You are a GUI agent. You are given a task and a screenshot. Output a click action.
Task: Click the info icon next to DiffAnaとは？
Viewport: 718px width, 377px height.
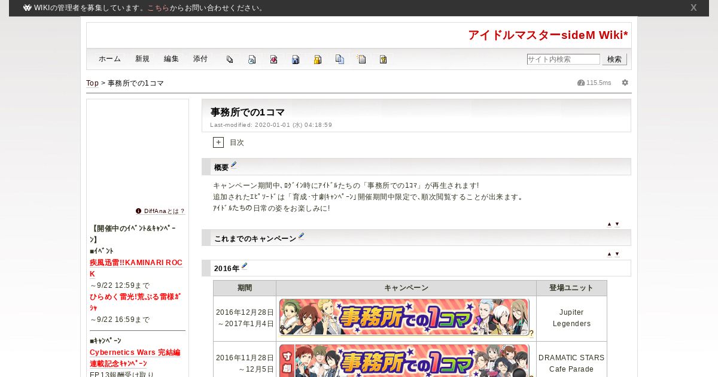[138, 211]
